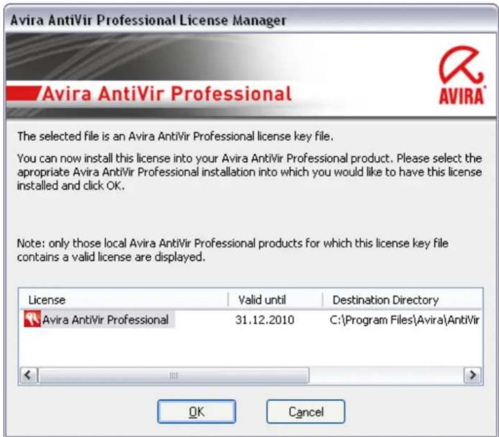Click the AVIRA umbrella logo in the banner
499x437 pixels.
[462, 75]
